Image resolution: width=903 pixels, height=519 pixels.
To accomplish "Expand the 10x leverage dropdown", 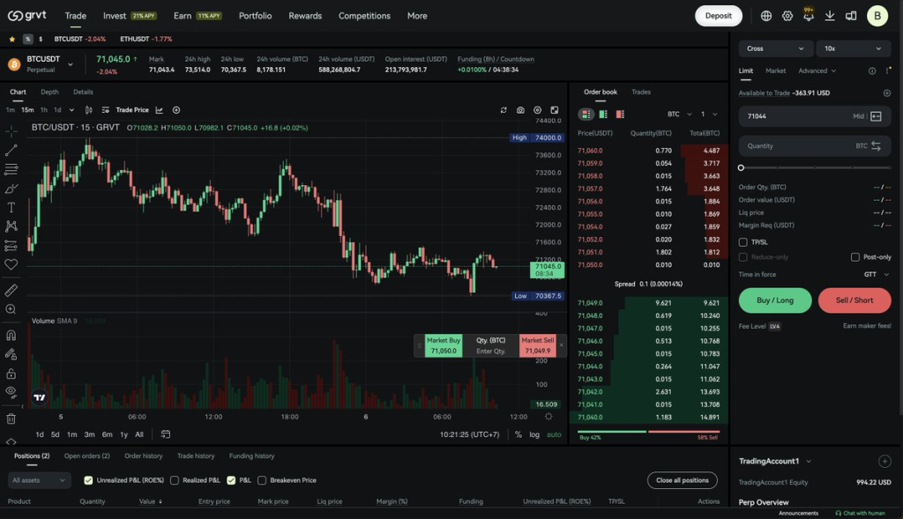I will coord(853,48).
